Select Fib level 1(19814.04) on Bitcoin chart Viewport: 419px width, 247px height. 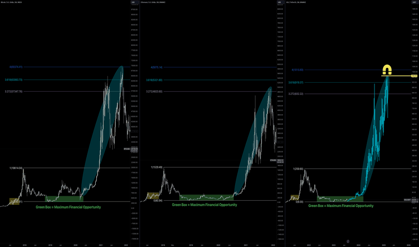point(16,168)
